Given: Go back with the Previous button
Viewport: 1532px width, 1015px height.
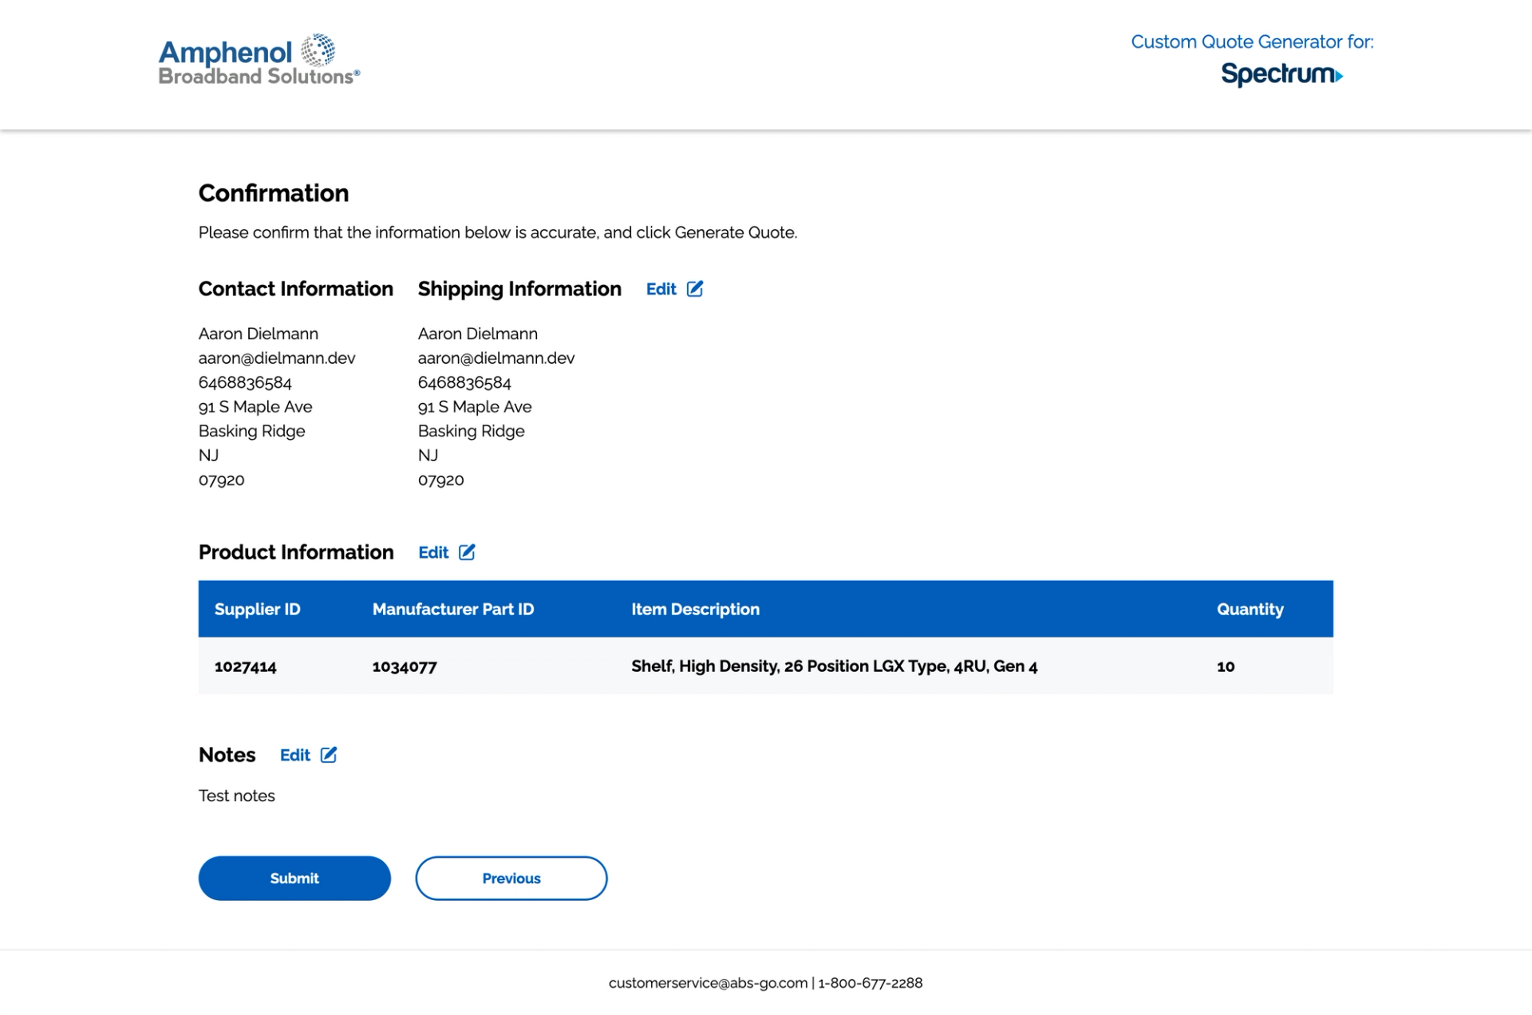Looking at the screenshot, I should pyautogui.click(x=511, y=878).
